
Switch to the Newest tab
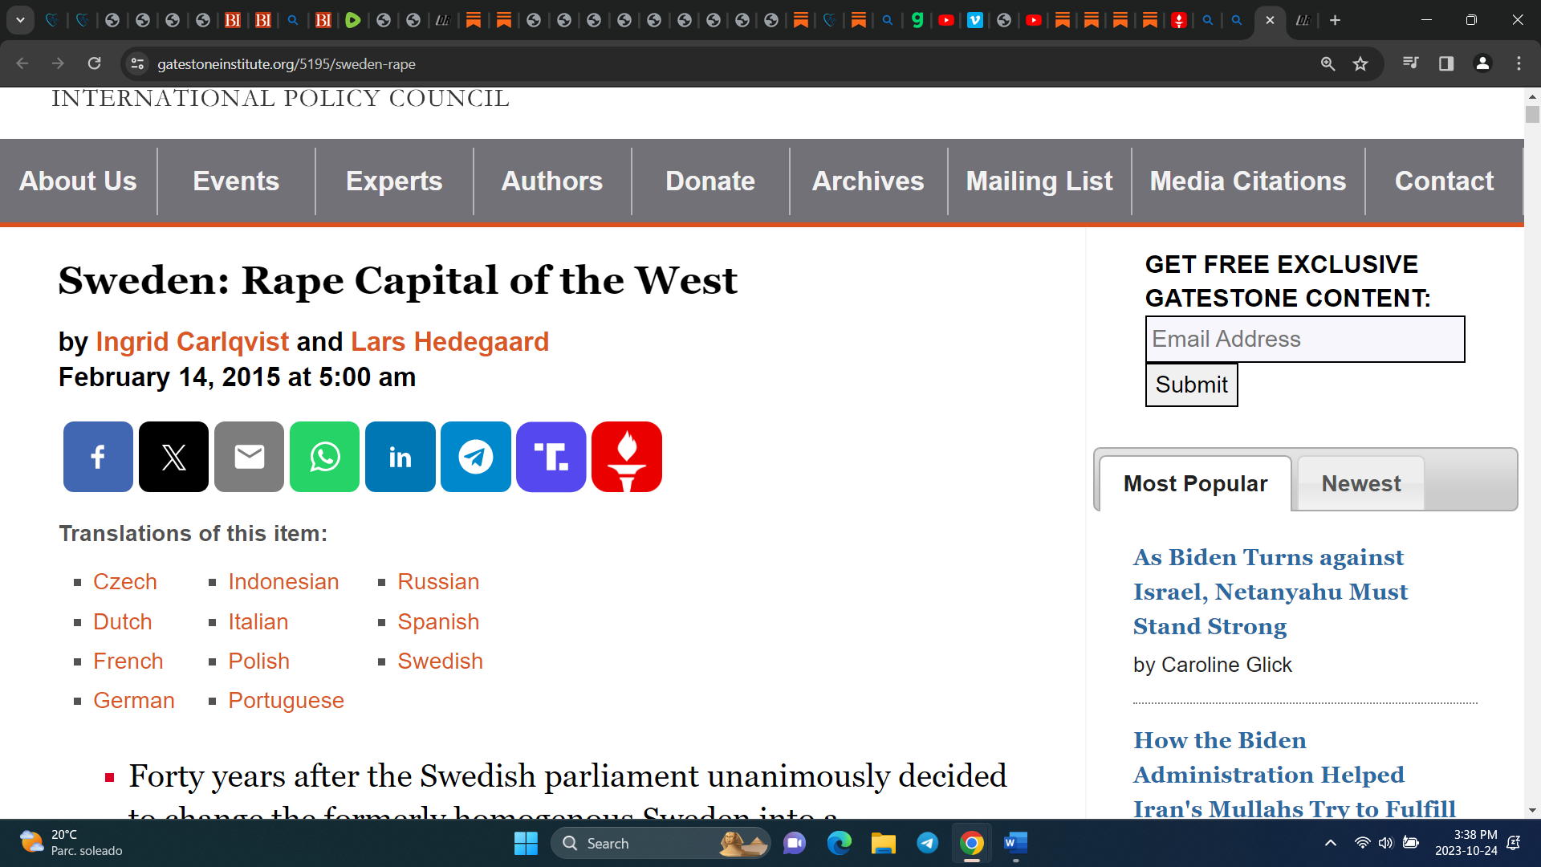coord(1360,483)
